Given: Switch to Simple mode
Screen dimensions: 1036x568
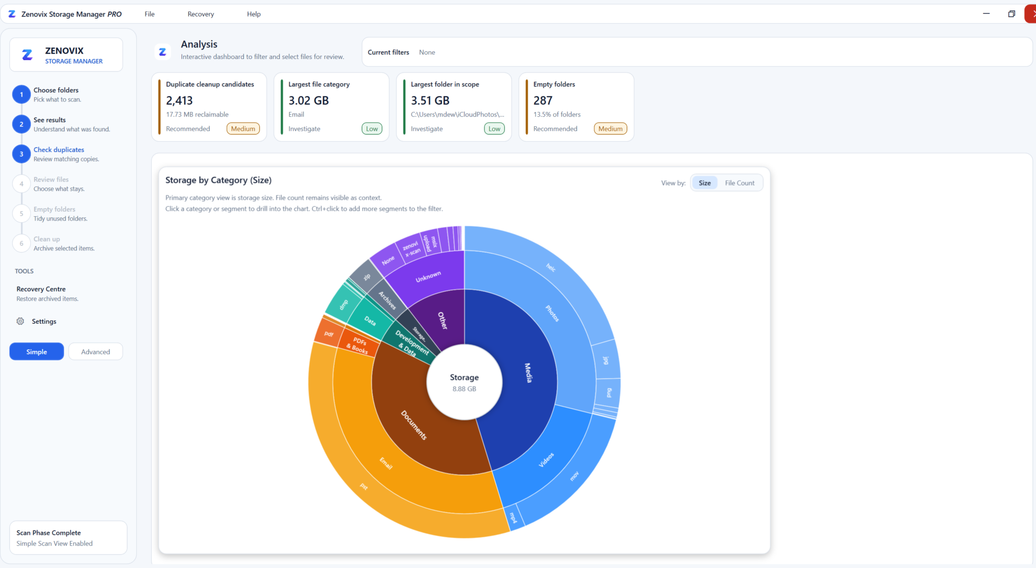Looking at the screenshot, I should (x=36, y=351).
